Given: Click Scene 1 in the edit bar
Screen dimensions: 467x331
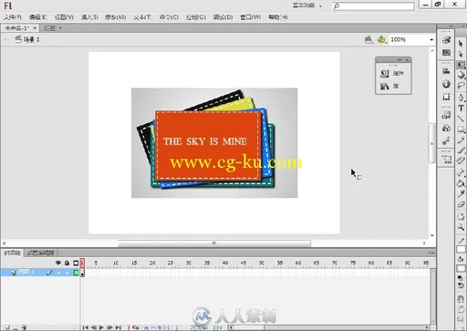Looking at the screenshot, I should [27, 39].
